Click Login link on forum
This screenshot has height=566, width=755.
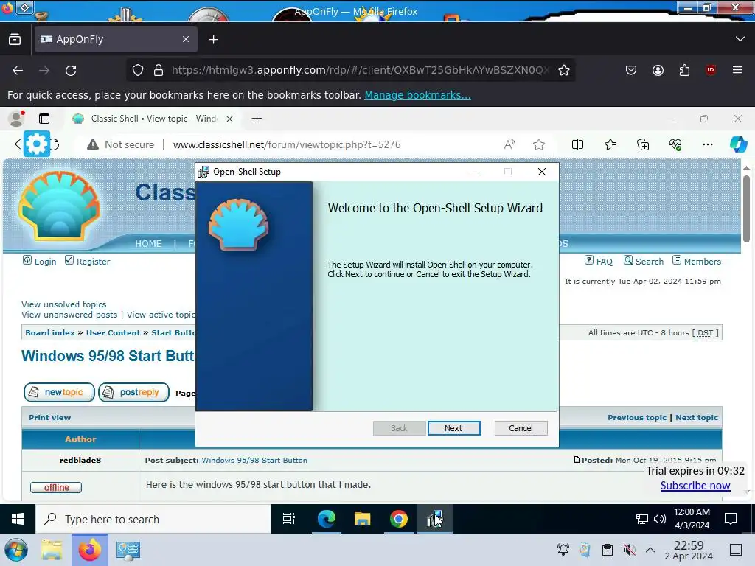tap(45, 262)
